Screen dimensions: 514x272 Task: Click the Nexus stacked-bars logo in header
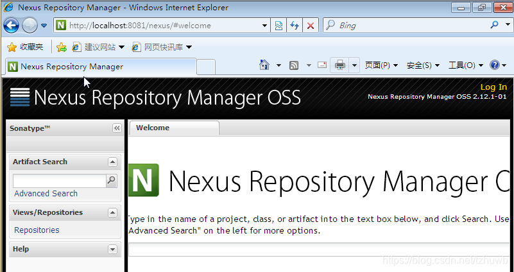tap(20, 98)
